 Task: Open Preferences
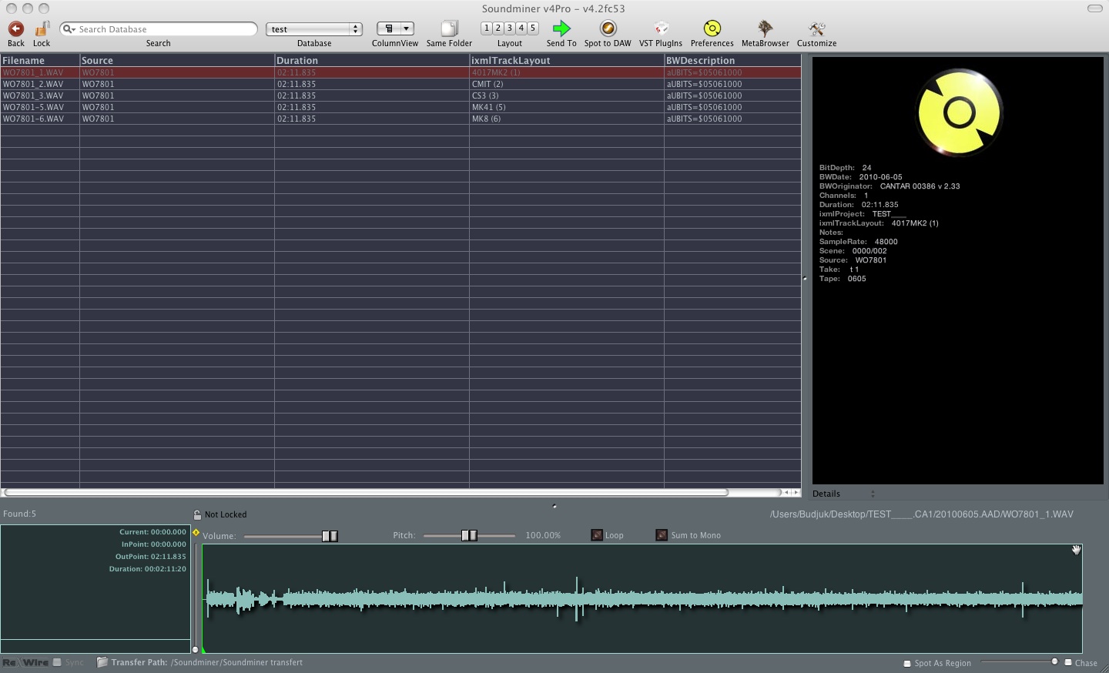tap(712, 29)
